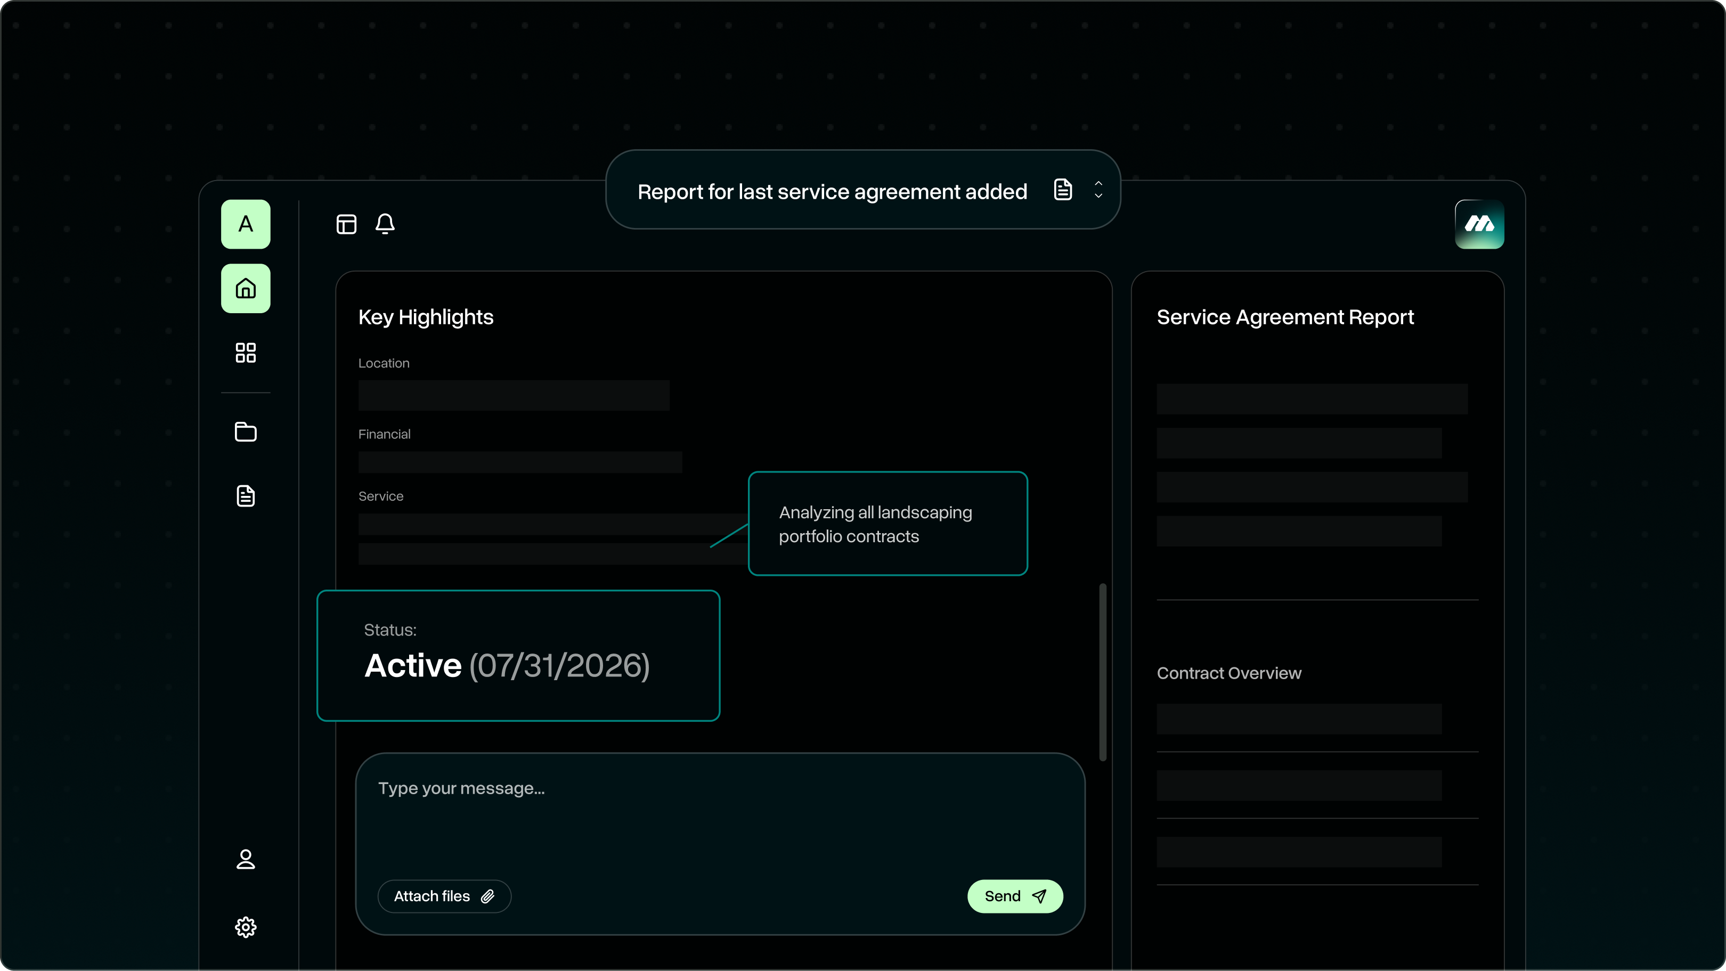Click the Key Highlights vertical scrollbar
This screenshot has height=971, width=1726.
(x=1102, y=672)
